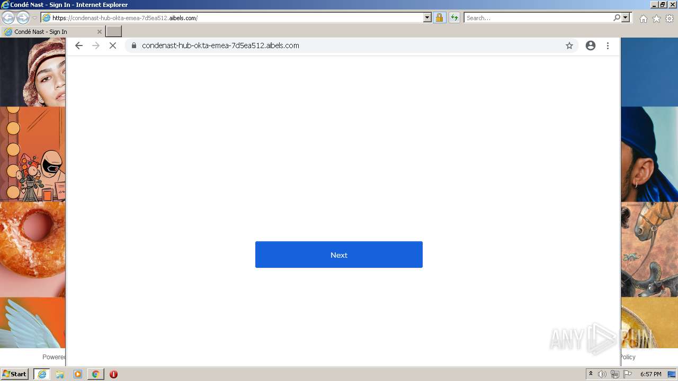This screenshot has height=381, width=678.
Task: Click the profile avatar icon
Action: [x=591, y=46]
